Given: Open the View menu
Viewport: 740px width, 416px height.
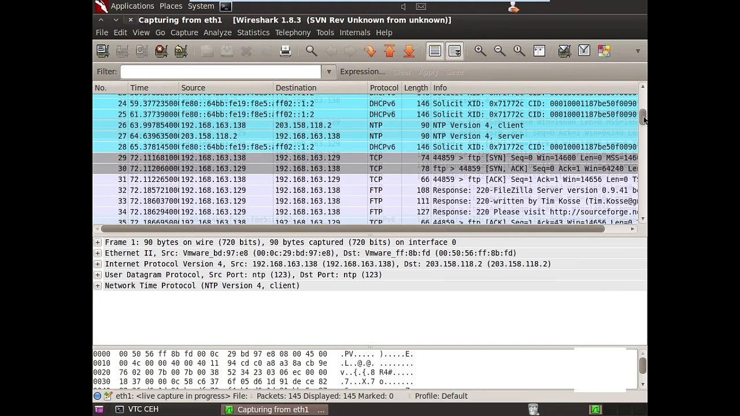Looking at the screenshot, I should pyautogui.click(x=141, y=32).
